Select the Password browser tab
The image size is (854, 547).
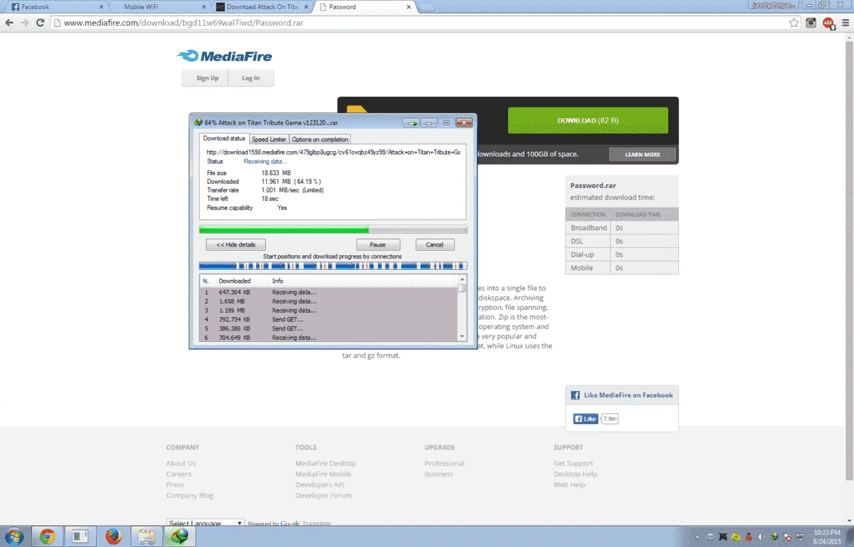[364, 7]
